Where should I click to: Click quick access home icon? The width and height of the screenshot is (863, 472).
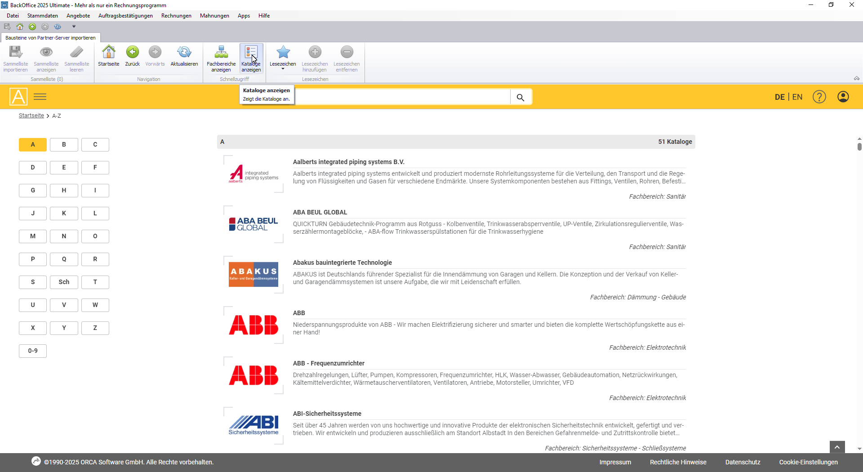(x=20, y=27)
